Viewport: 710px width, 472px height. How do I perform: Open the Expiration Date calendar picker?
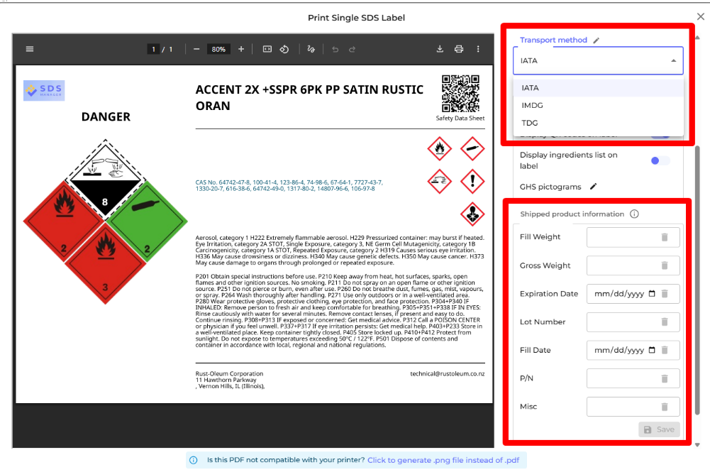[x=652, y=294]
